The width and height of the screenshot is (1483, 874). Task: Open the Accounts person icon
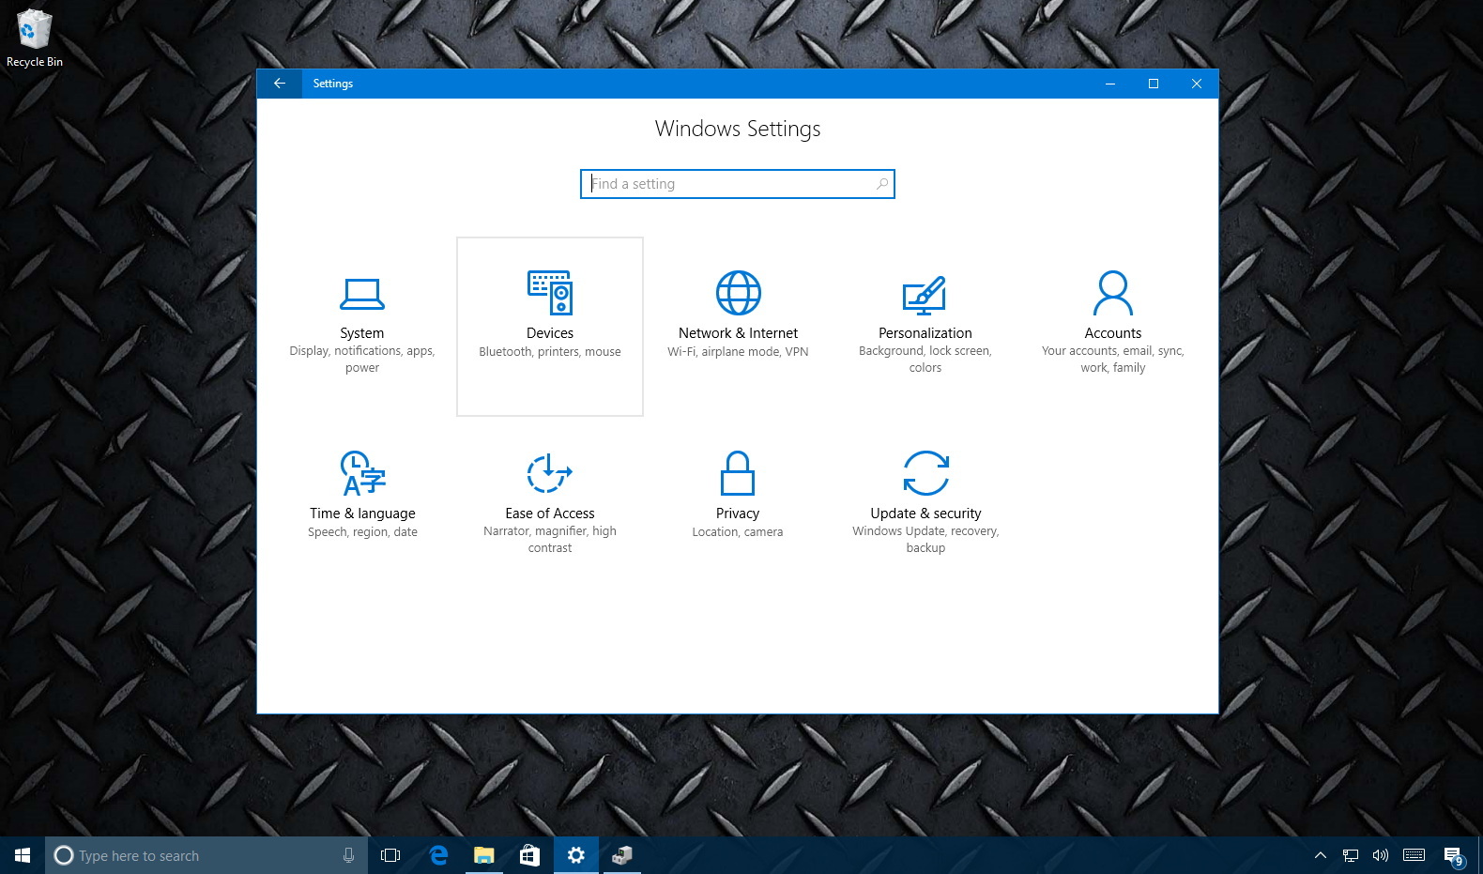pos(1113,293)
